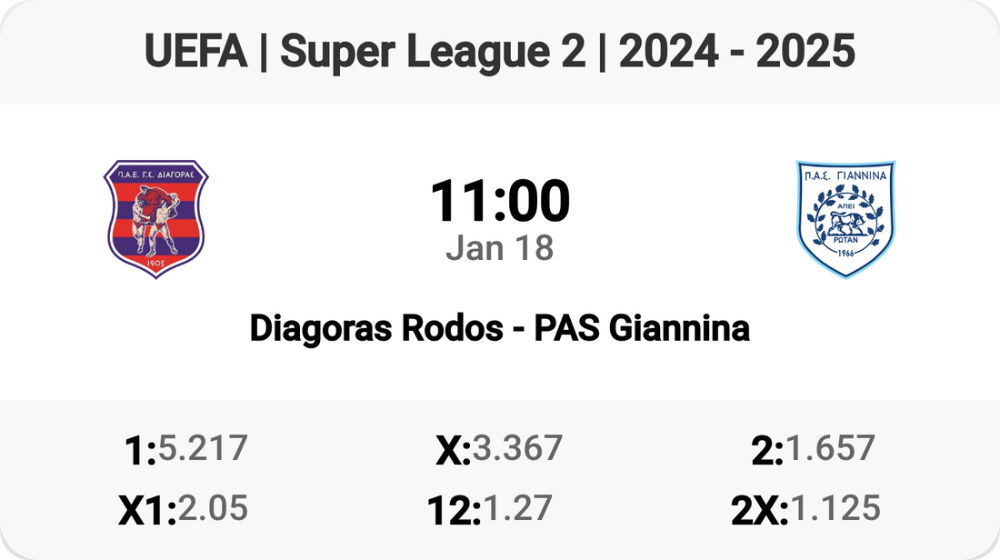1000x560 pixels.
Task: Click the "1:" home win label
Action: point(140,451)
